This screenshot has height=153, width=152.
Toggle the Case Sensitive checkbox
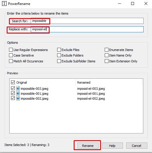11,55
